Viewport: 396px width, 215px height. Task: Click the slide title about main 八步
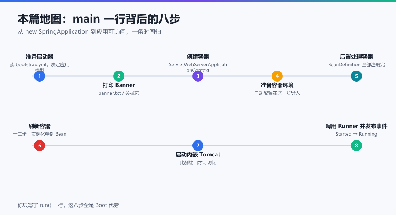[99, 19]
